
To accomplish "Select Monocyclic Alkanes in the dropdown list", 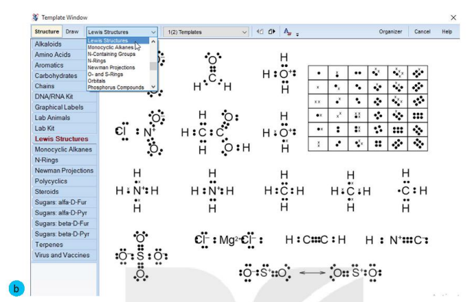I will pos(110,47).
